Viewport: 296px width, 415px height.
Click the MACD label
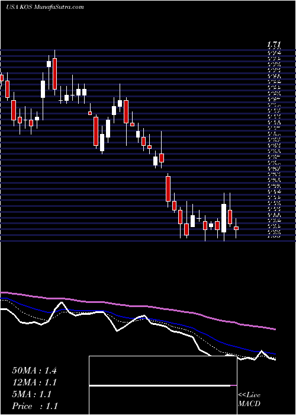coord(249,404)
